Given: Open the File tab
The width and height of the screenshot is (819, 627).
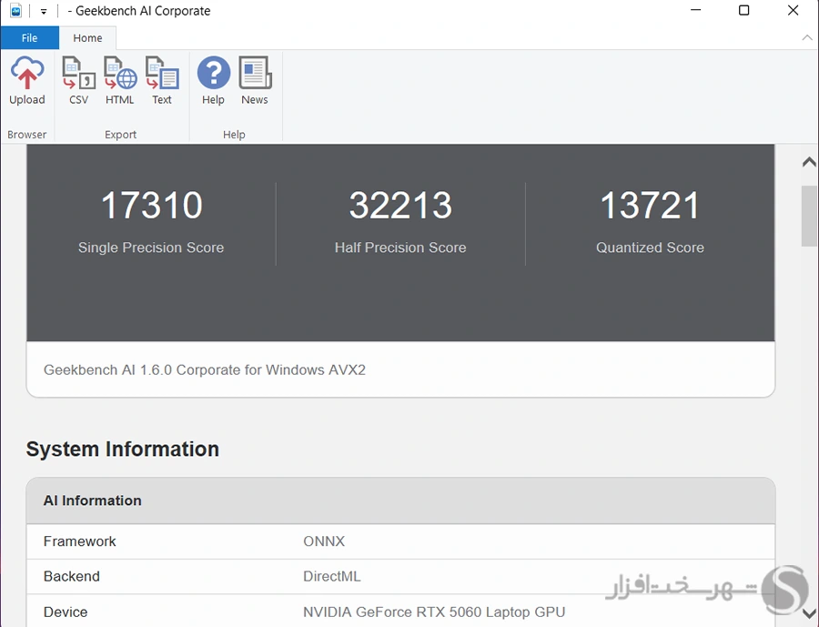Looking at the screenshot, I should tap(29, 38).
